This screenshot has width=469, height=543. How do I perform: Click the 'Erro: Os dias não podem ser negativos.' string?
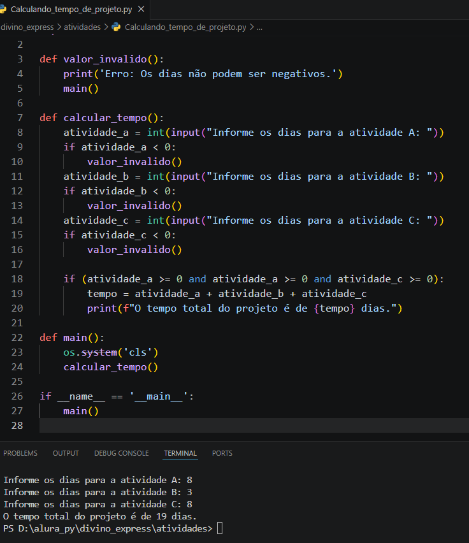pyautogui.click(x=218, y=74)
